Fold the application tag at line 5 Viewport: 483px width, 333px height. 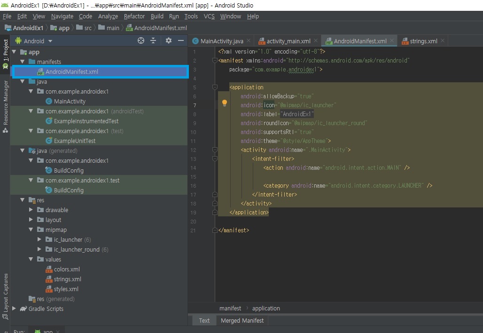(215, 87)
